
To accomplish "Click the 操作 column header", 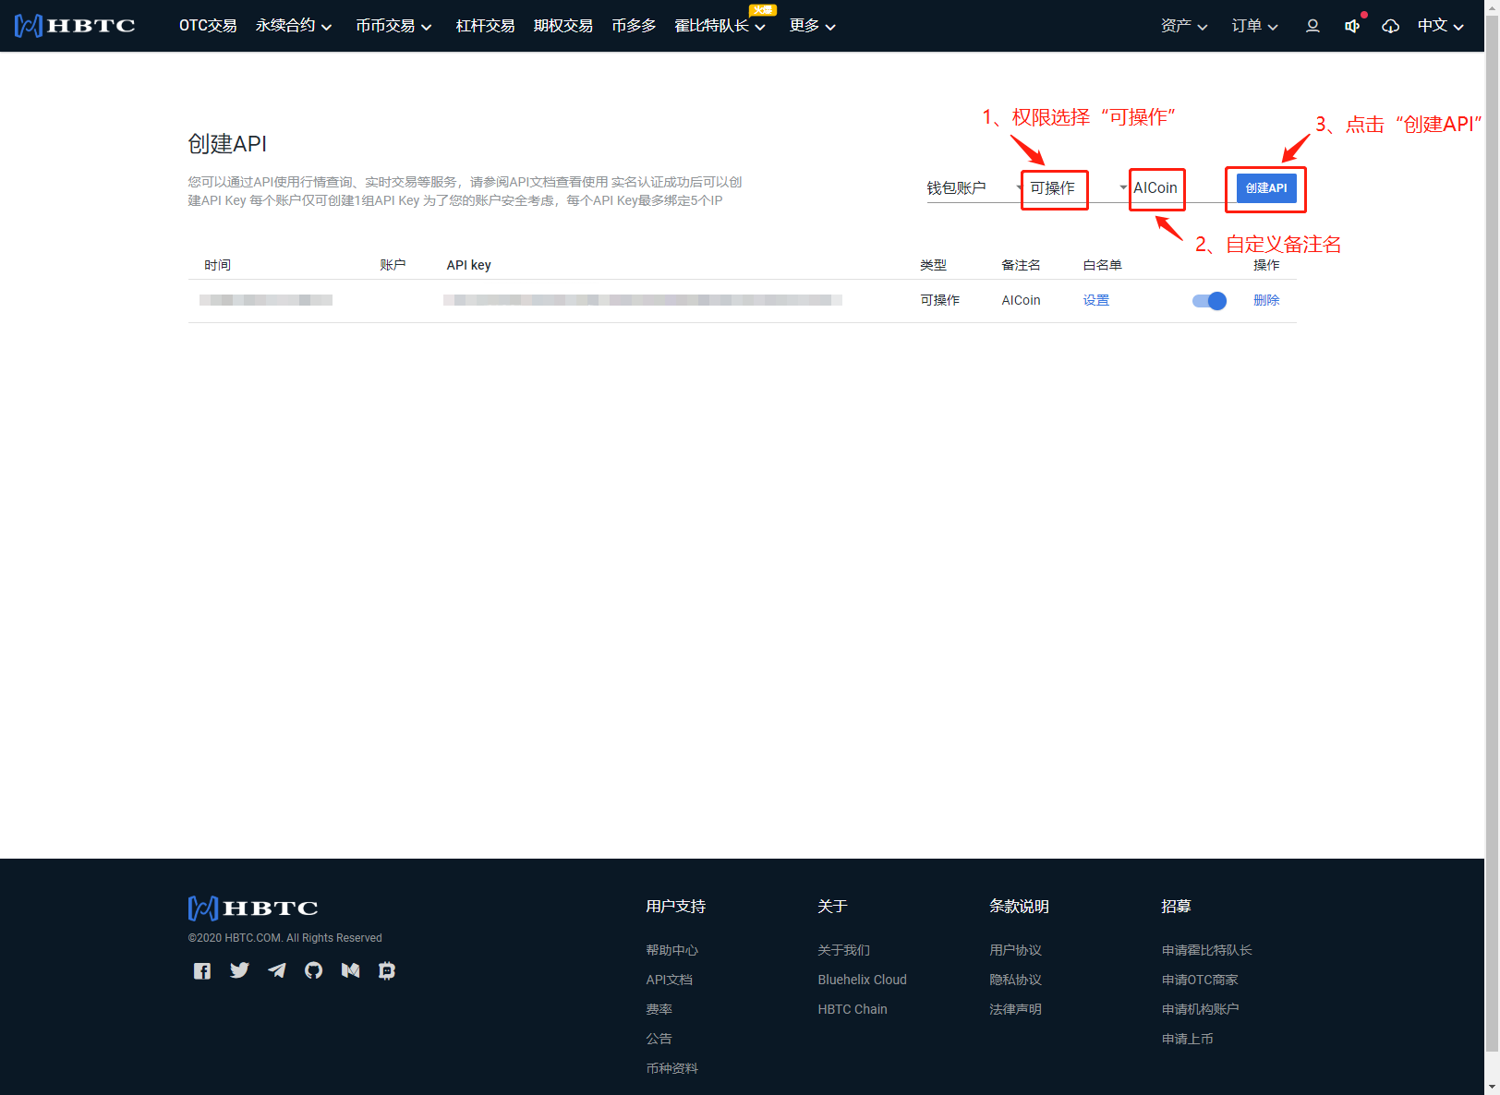I will 1266,265.
